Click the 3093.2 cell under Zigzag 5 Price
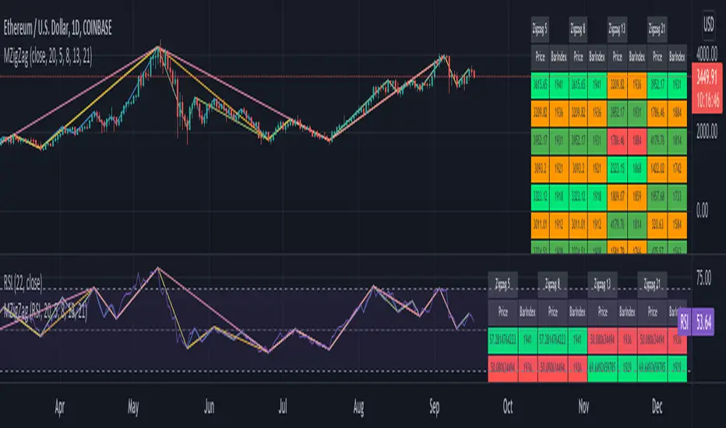Screen dimensions: 726x428 541,169
